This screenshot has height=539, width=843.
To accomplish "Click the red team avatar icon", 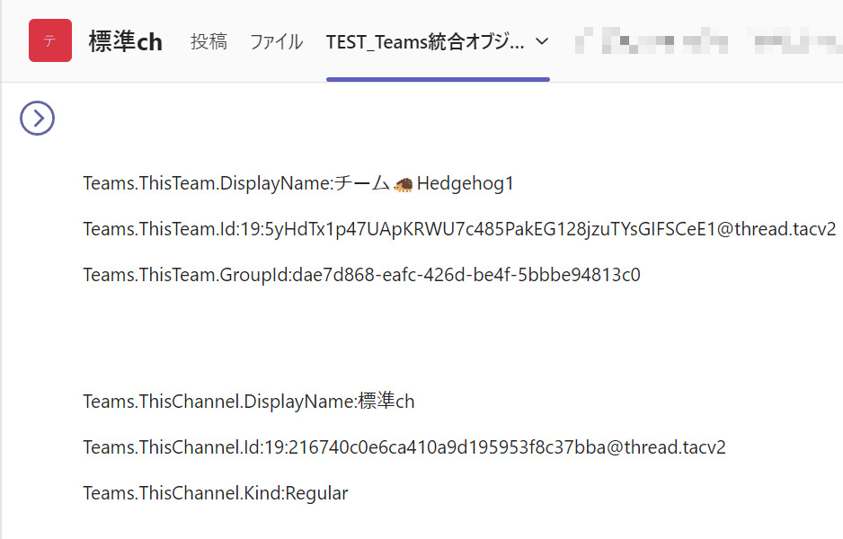I will 50,40.
